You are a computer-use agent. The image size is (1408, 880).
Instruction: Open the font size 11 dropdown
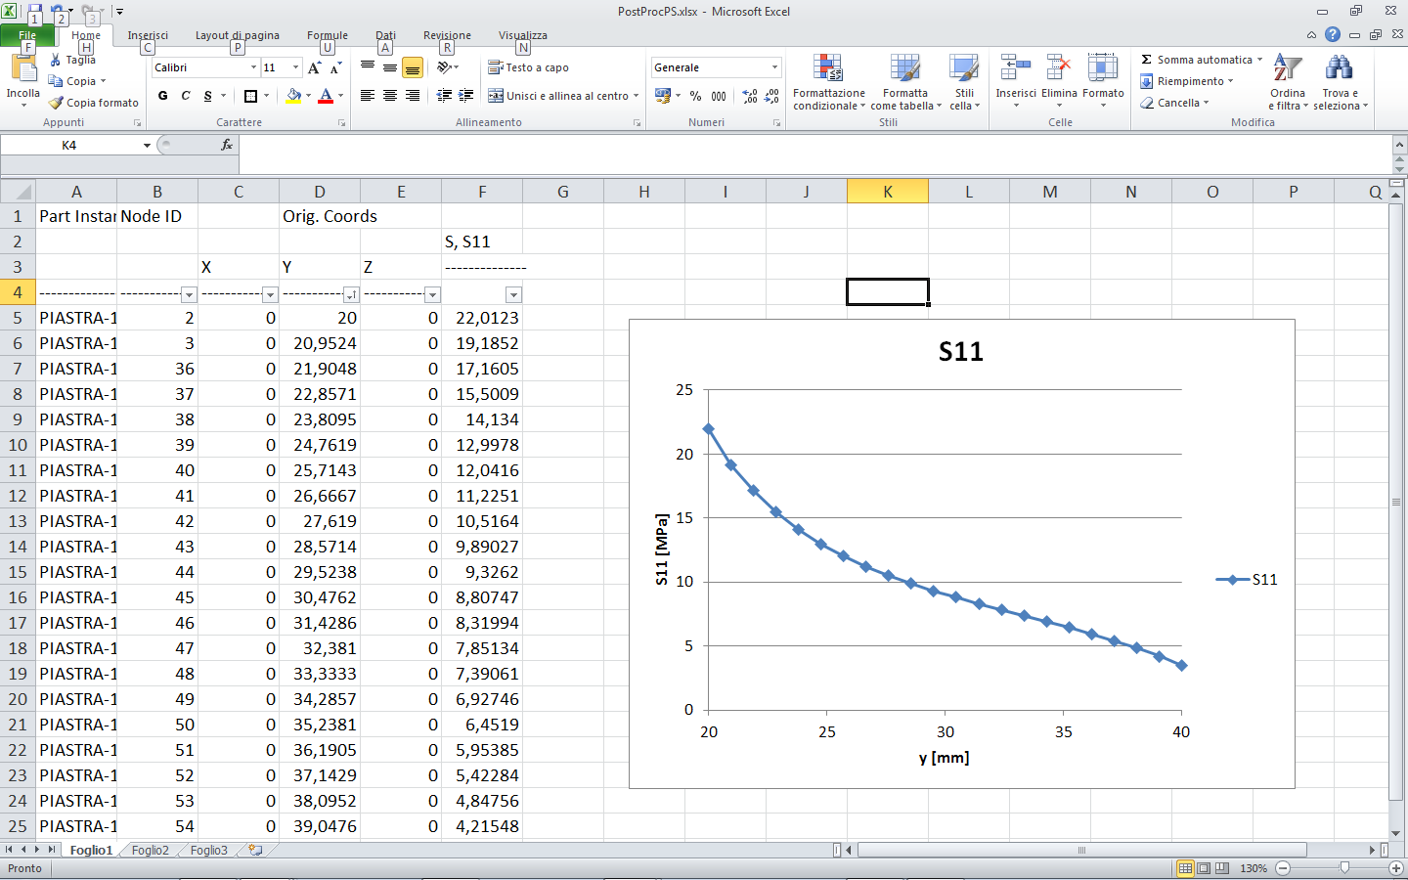[295, 67]
